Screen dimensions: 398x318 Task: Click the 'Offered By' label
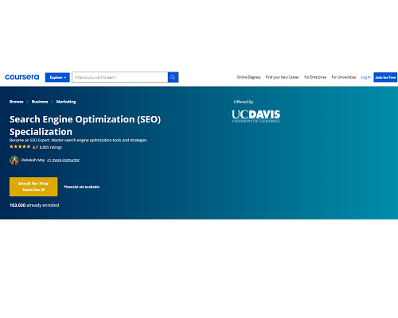coord(244,102)
